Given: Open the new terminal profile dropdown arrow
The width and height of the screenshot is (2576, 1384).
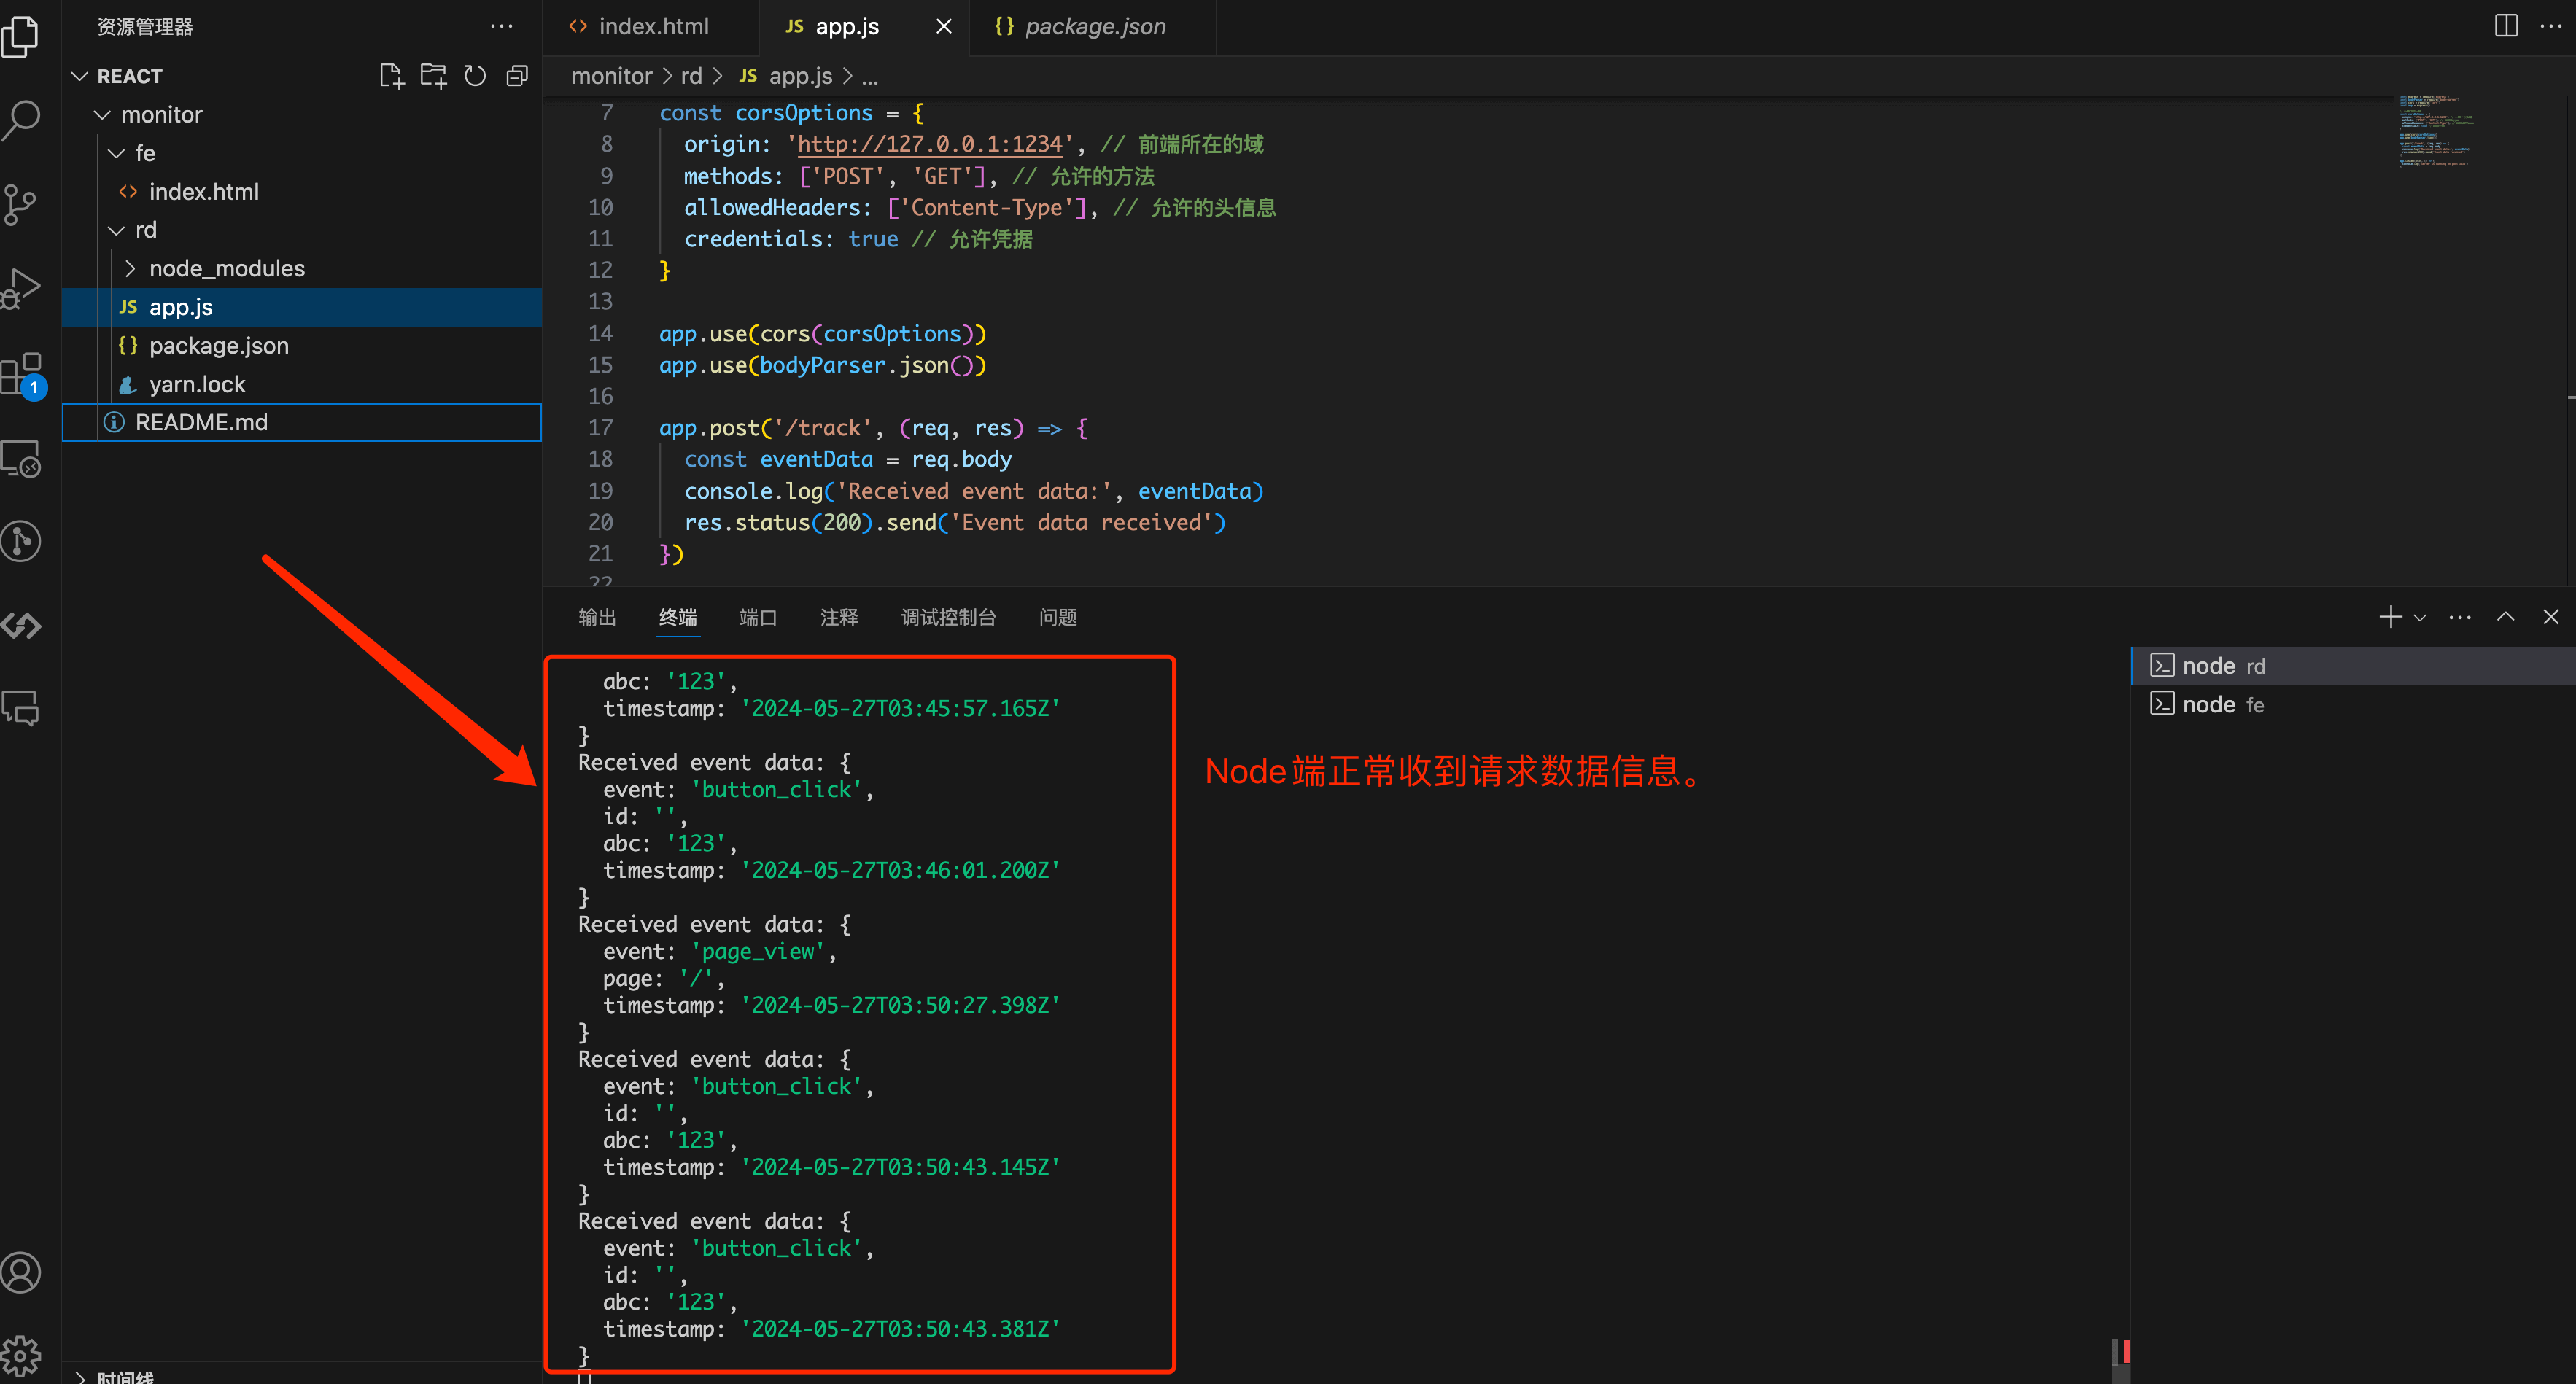Looking at the screenshot, I should (2420, 618).
